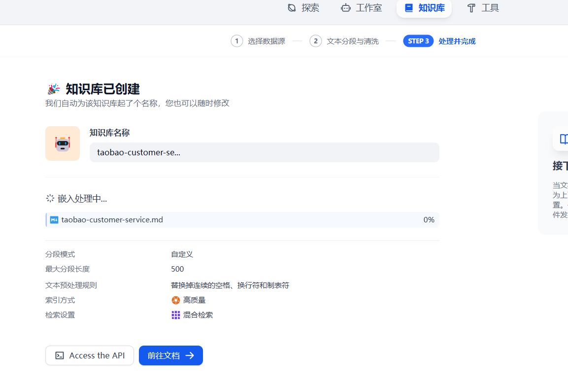The width and height of the screenshot is (568, 388).
Task: Select the 知识库 tab
Action: (x=424, y=8)
